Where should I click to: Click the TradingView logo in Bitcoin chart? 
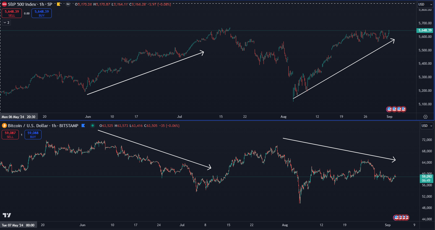(7, 215)
